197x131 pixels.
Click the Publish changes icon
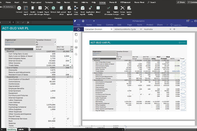(116, 8)
